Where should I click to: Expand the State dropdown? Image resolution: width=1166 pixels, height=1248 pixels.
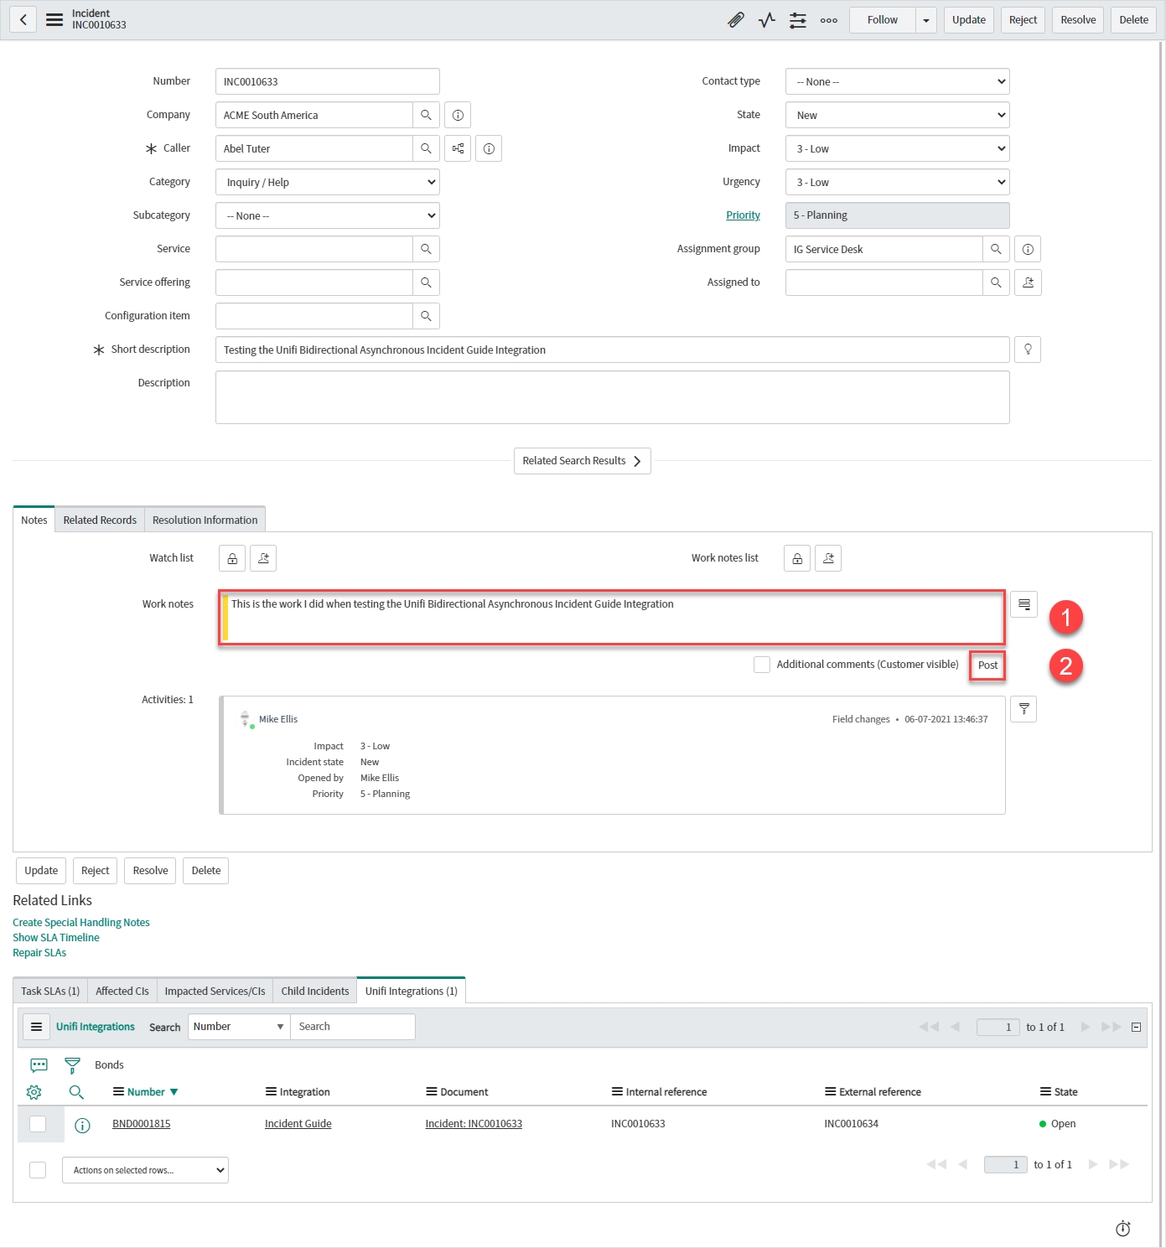[897, 115]
